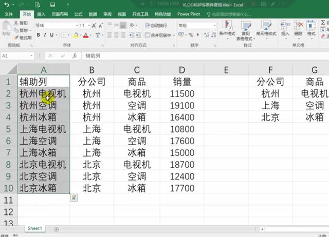Click the Borders icon
The image size is (329, 237).
(x=64, y=35)
